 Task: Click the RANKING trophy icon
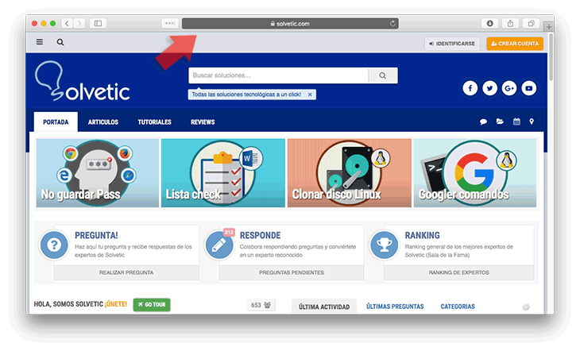pos(384,245)
